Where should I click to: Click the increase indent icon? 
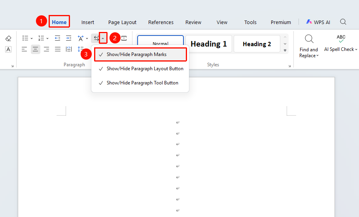coord(69,38)
